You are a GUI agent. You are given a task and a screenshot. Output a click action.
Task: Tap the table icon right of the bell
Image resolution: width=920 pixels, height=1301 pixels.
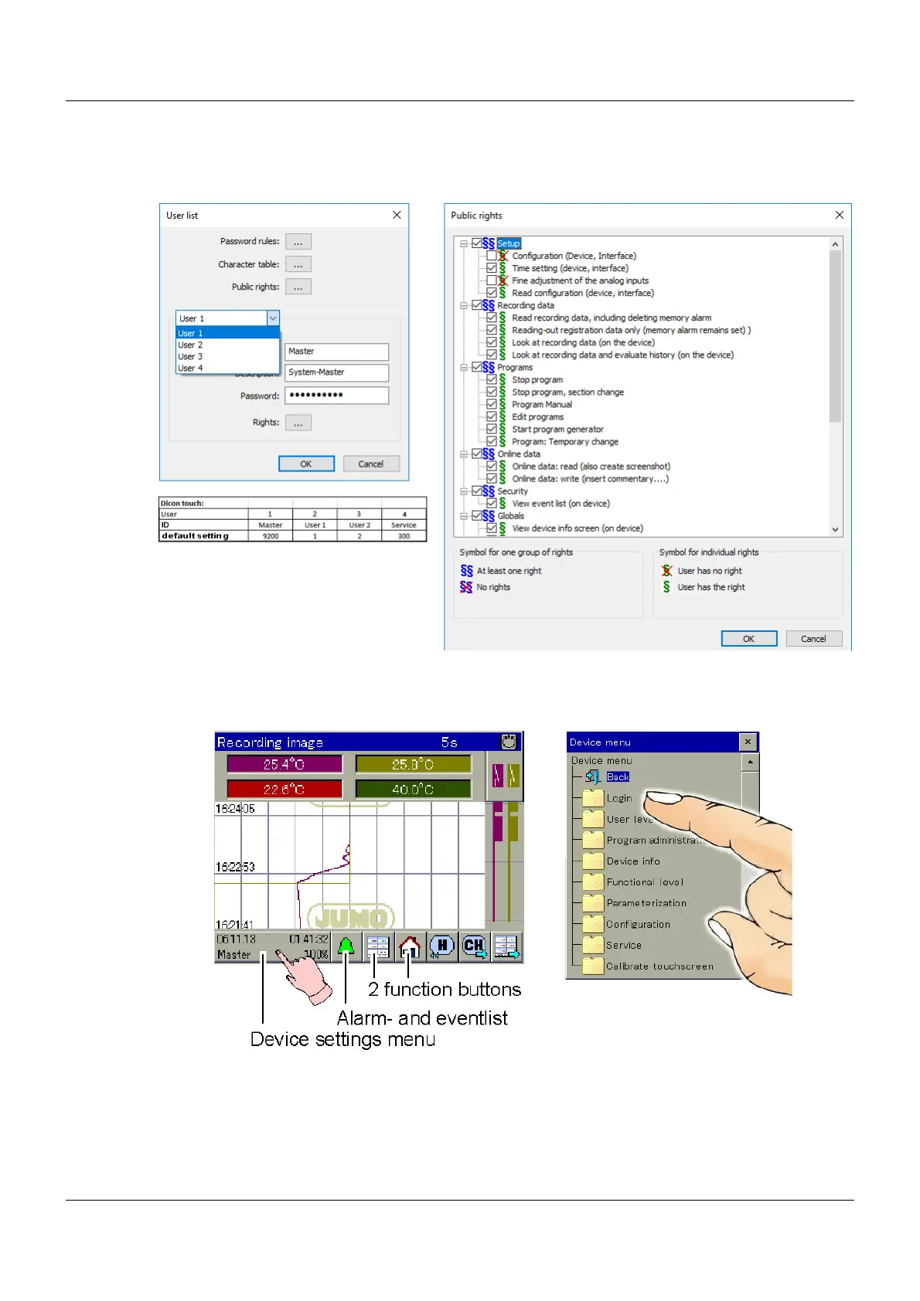[x=378, y=946]
